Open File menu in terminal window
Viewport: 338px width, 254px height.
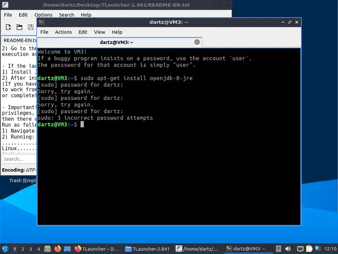click(x=44, y=32)
